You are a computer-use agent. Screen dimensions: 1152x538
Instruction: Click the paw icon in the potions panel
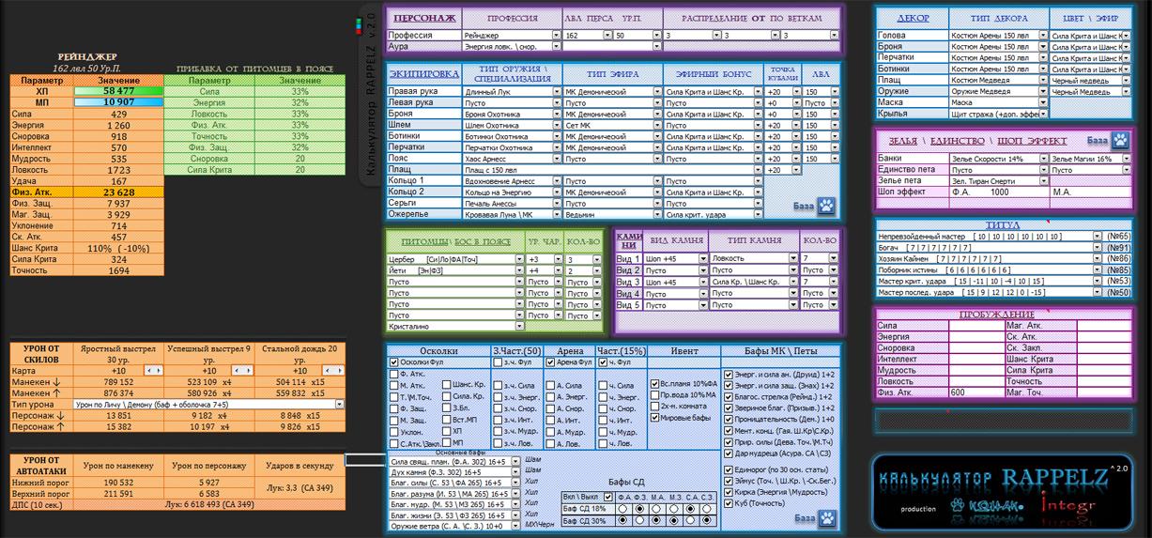click(x=1121, y=140)
